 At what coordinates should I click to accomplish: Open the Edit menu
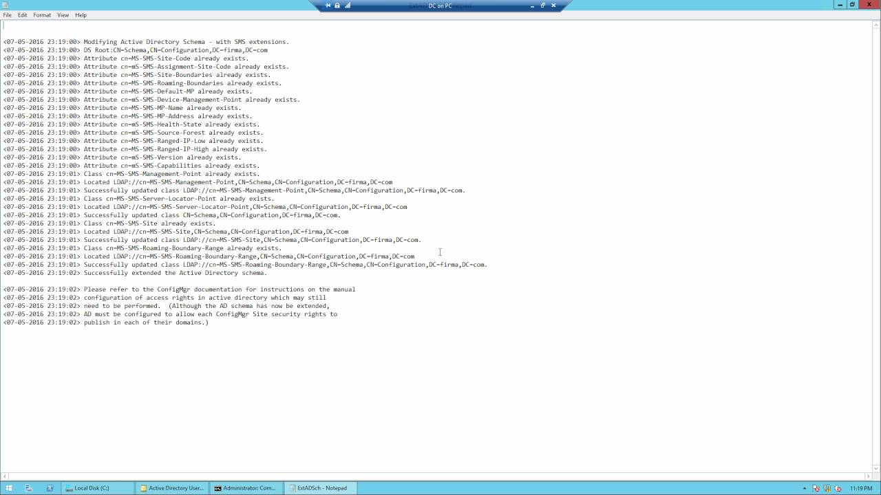point(23,15)
